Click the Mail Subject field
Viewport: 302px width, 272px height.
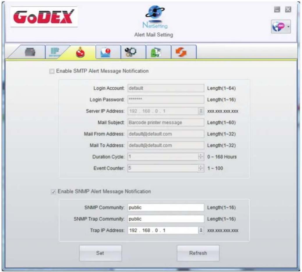tap(166, 123)
